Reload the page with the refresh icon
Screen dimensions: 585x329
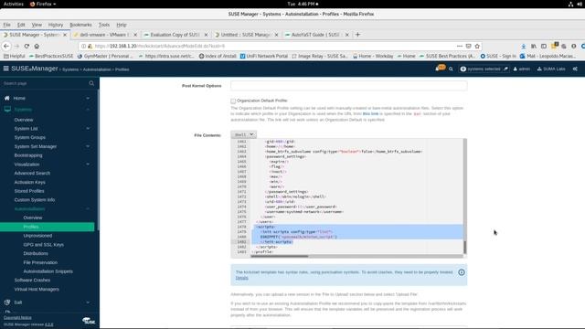[x=27, y=46]
